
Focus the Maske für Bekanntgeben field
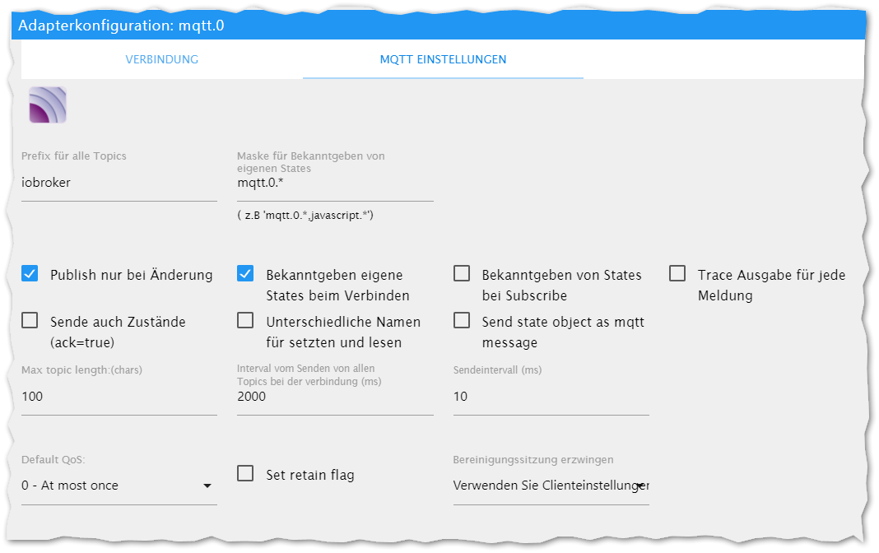click(x=334, y=183)
